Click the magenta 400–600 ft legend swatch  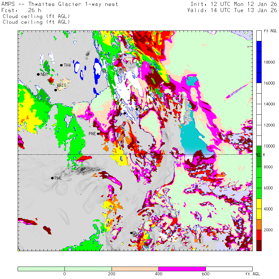(x=182, y=269)
